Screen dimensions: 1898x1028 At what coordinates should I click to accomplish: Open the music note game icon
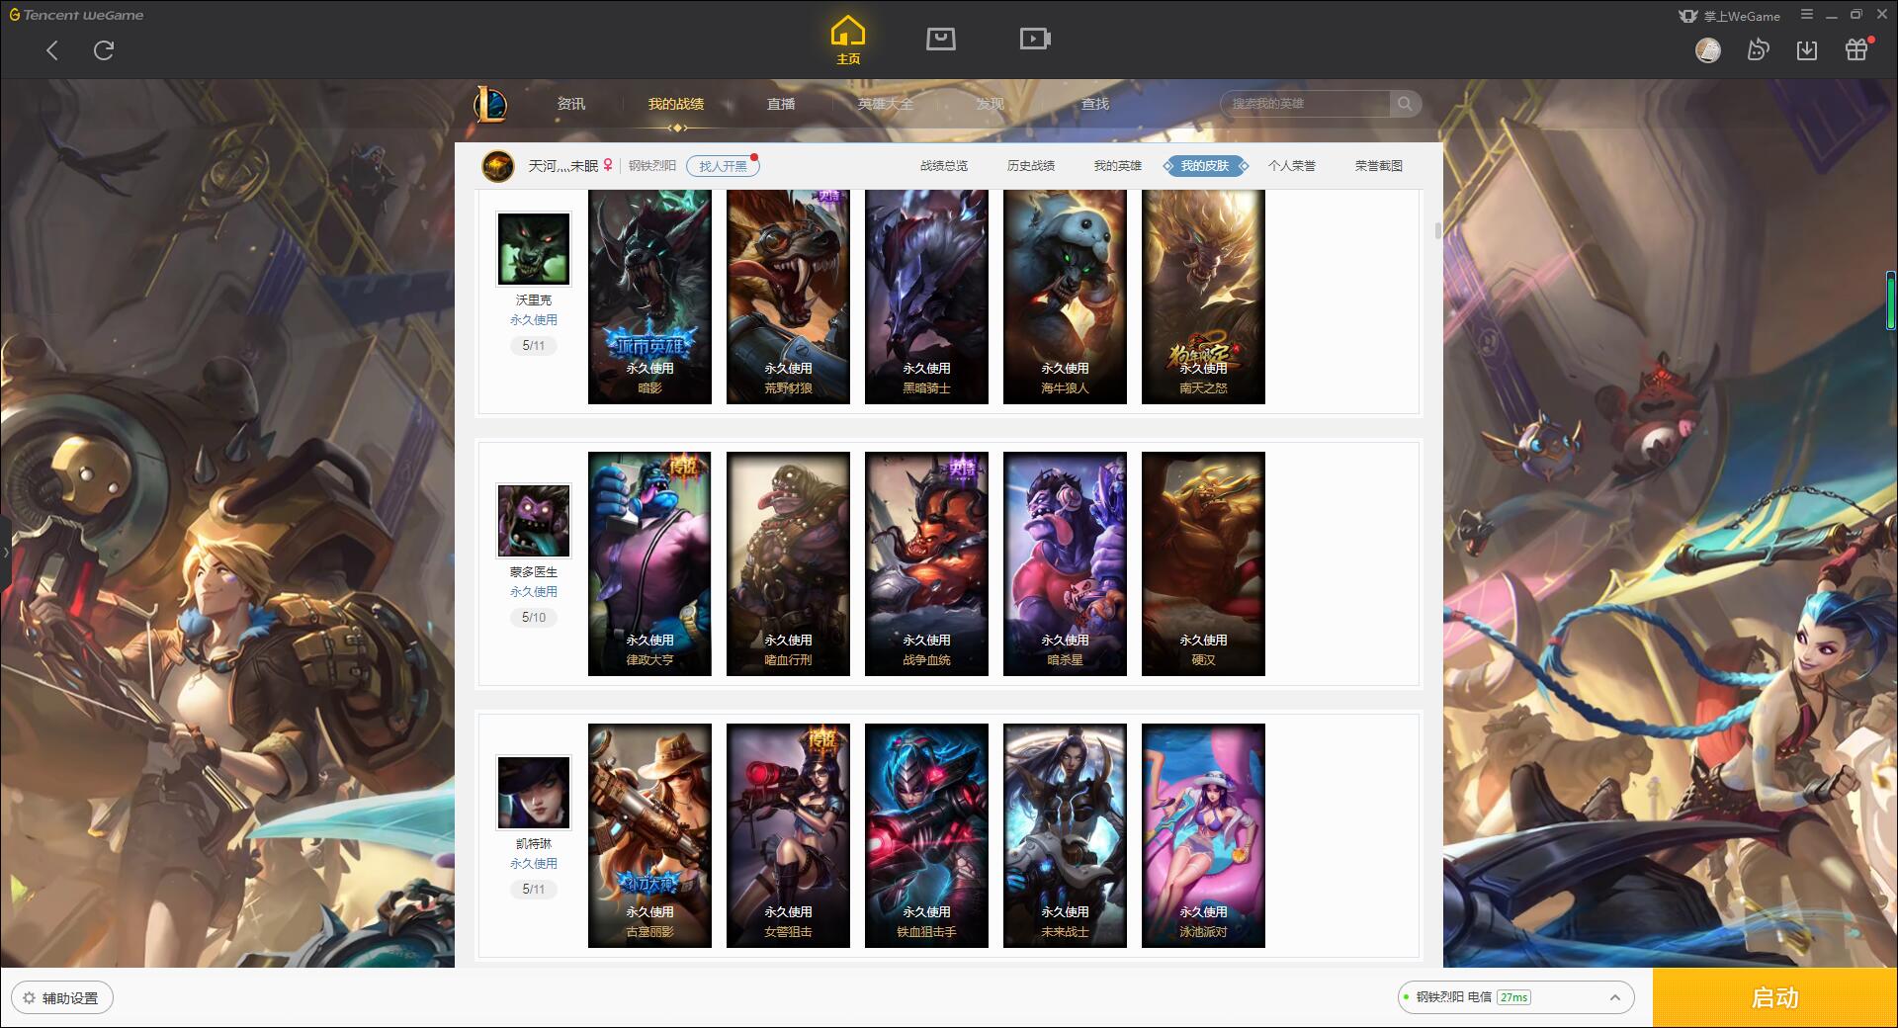coord(1758,49)
